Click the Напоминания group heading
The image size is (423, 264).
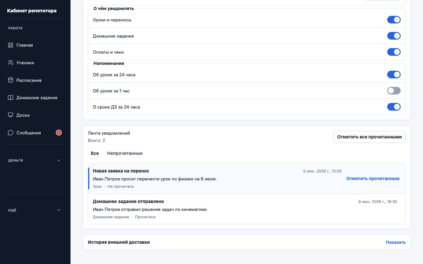pos(109,63)
